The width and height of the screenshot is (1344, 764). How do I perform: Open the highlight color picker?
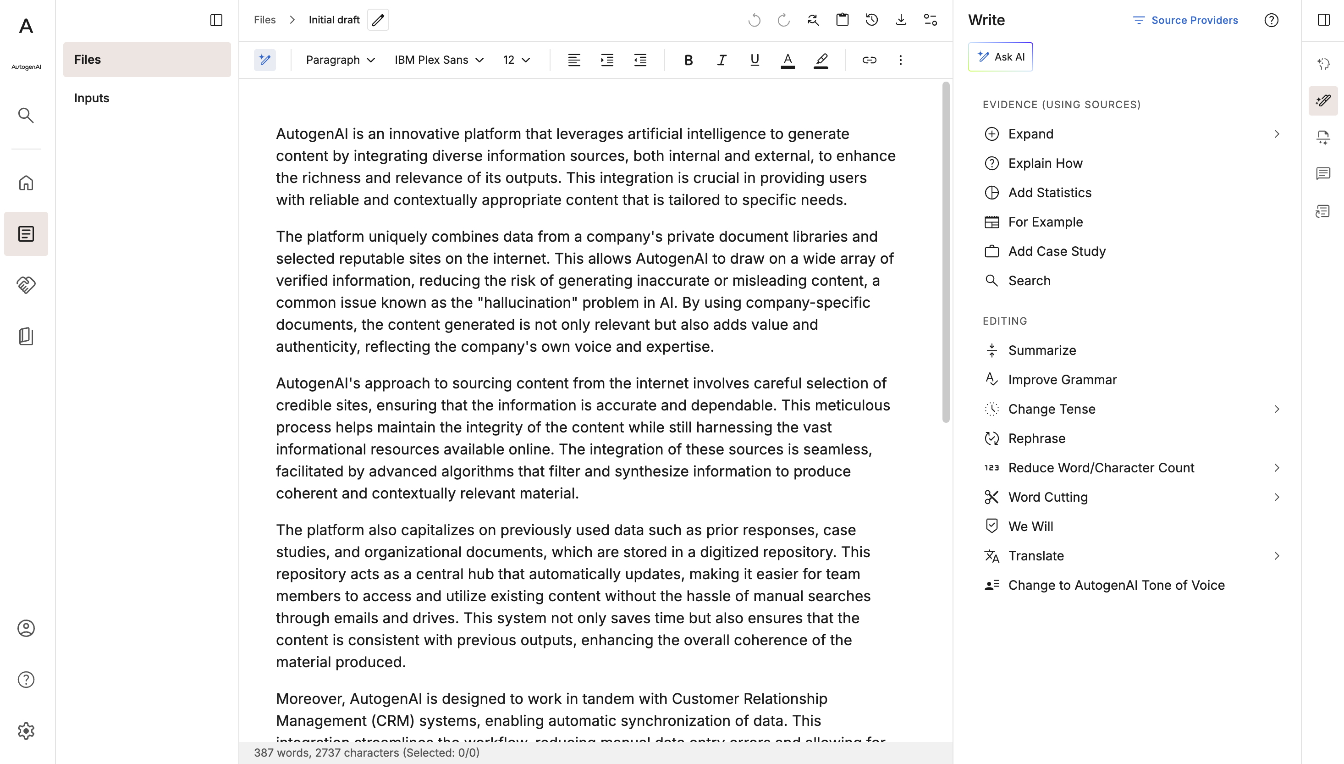pyautogui.click(x=821, y=60)
